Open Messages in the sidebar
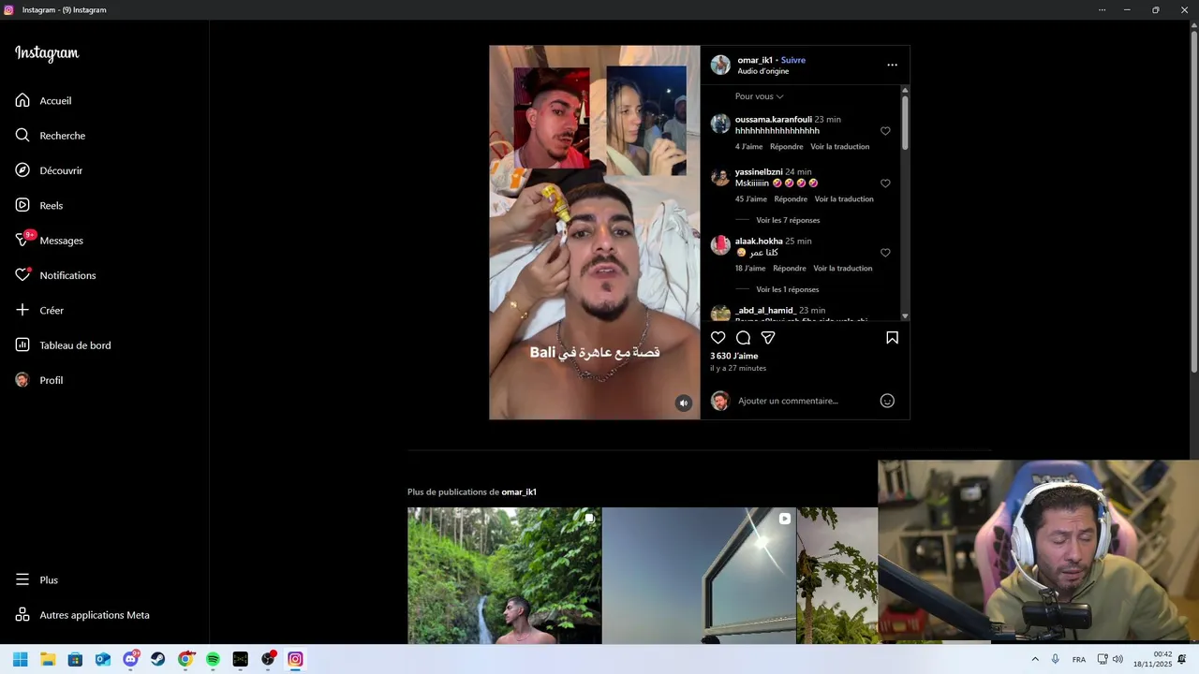This screenshot has width=1199, height=674. (61, 241)
